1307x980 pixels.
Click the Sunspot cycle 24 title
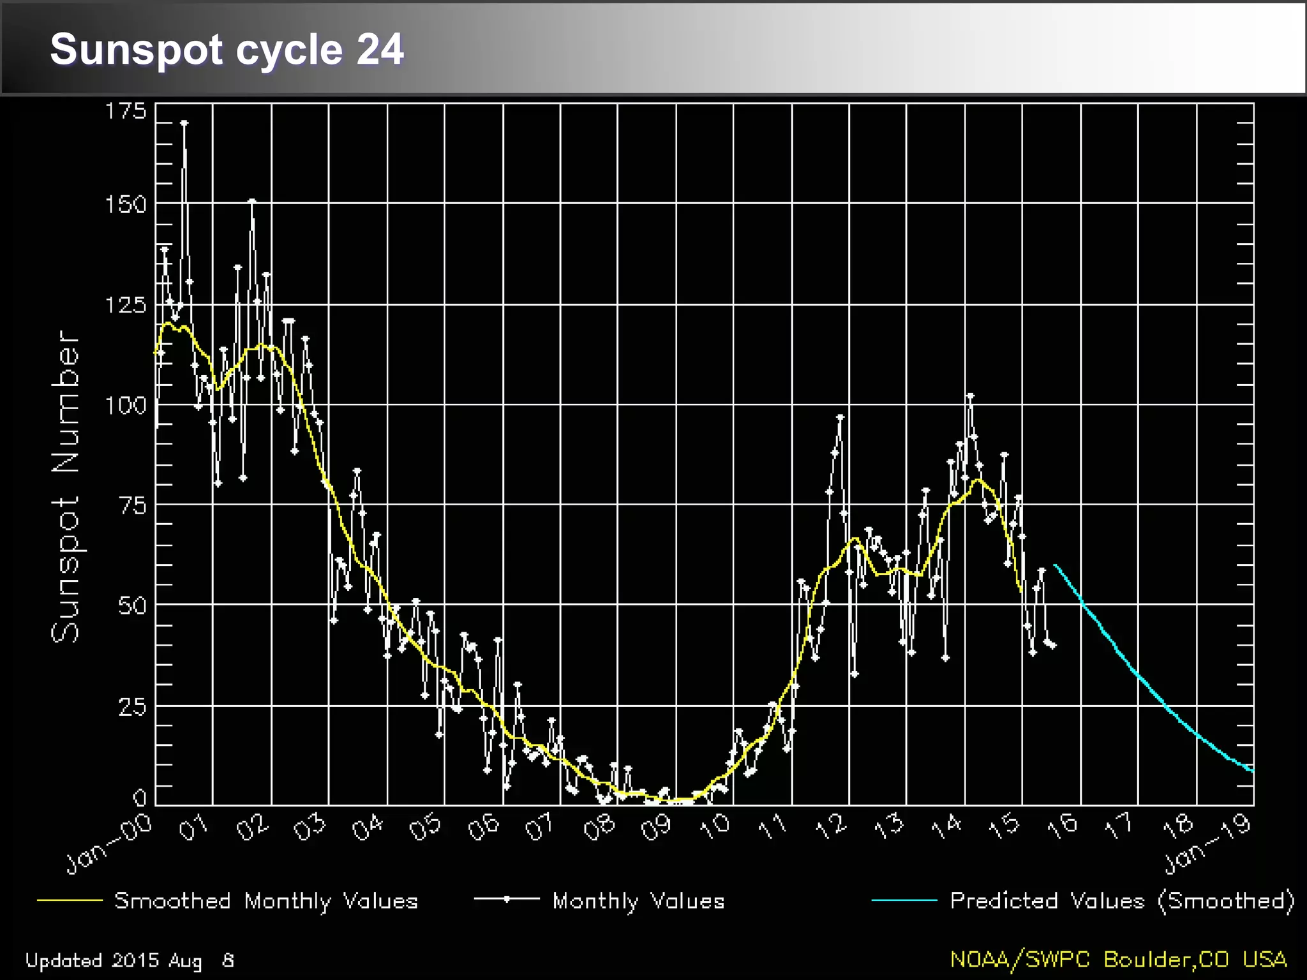pyautogui.click(x=227, y=50)
